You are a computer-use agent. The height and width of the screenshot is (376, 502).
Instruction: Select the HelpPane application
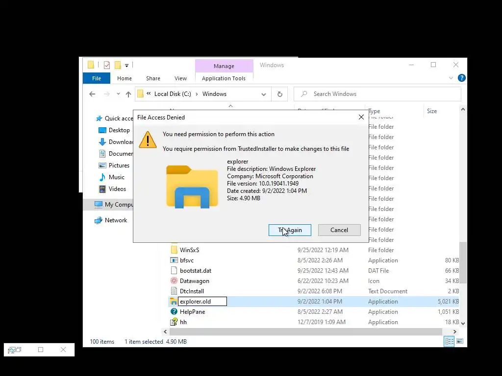point(192,312)
